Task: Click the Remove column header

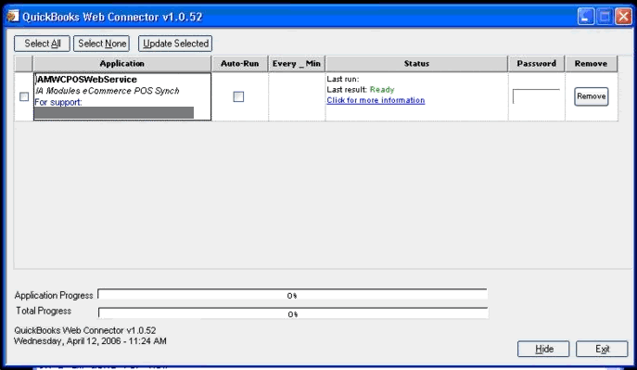Action: click(591, 64)
